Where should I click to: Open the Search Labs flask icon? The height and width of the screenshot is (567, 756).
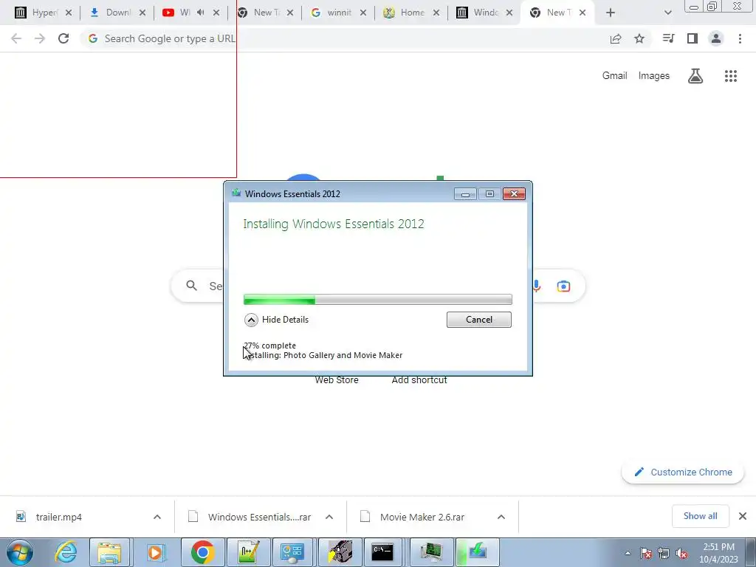(x=695, y=76)
